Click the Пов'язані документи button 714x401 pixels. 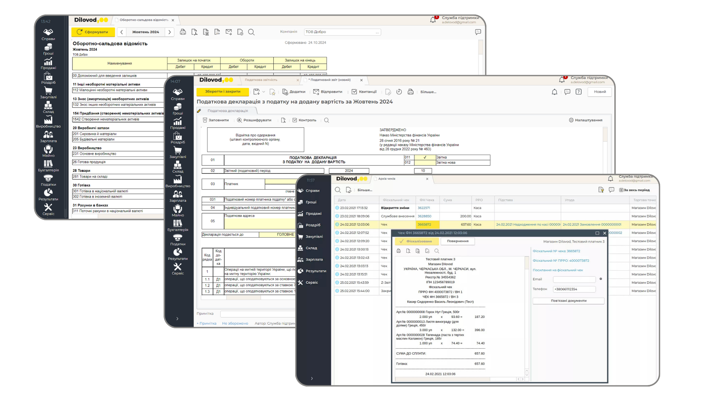coord(568,301)
